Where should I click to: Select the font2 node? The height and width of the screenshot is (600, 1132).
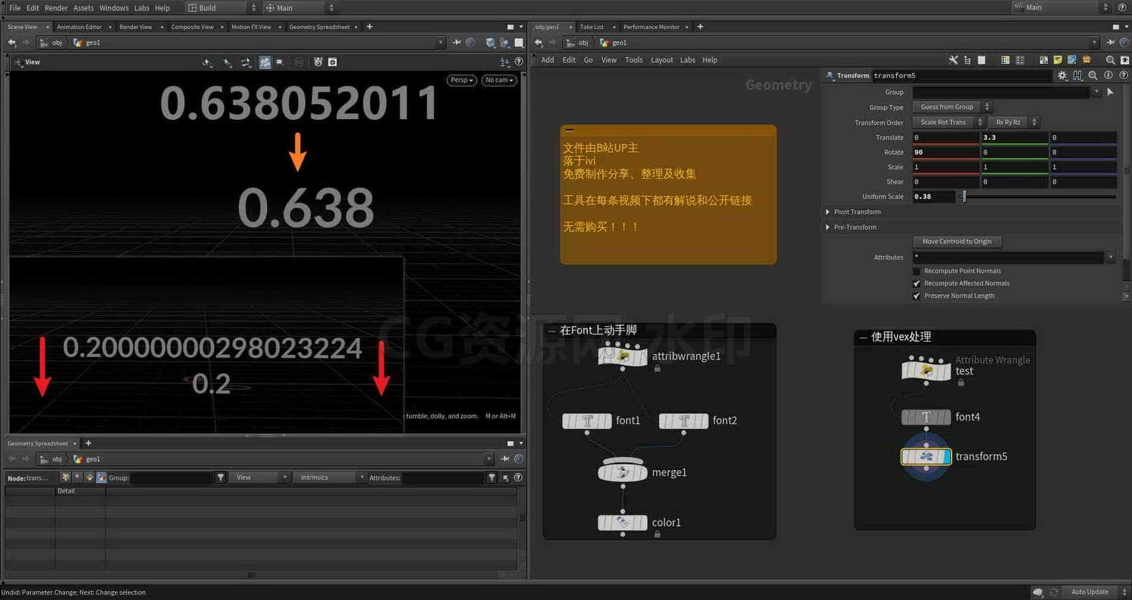click(684, 421)
